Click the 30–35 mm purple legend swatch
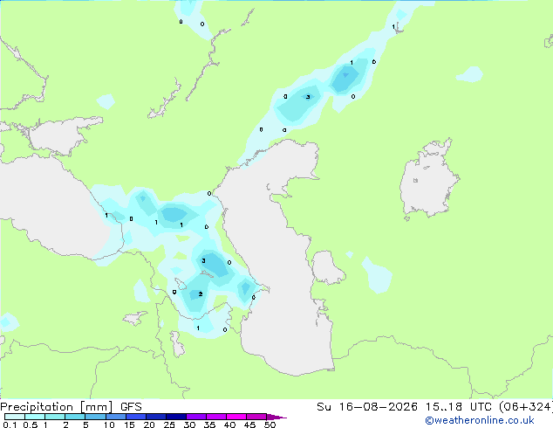This screenshot has height=428, width=553. pos(196,417)
